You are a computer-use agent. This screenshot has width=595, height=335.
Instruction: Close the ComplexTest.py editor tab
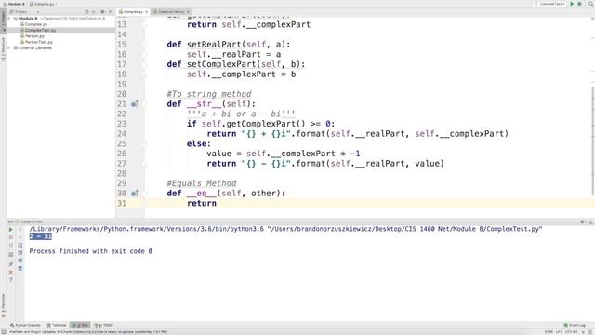188,12
